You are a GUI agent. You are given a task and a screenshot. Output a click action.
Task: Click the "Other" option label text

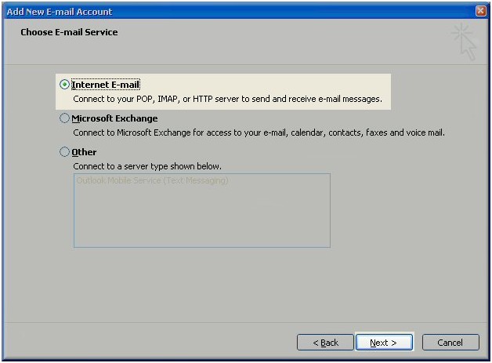click(x=84, y=152)
